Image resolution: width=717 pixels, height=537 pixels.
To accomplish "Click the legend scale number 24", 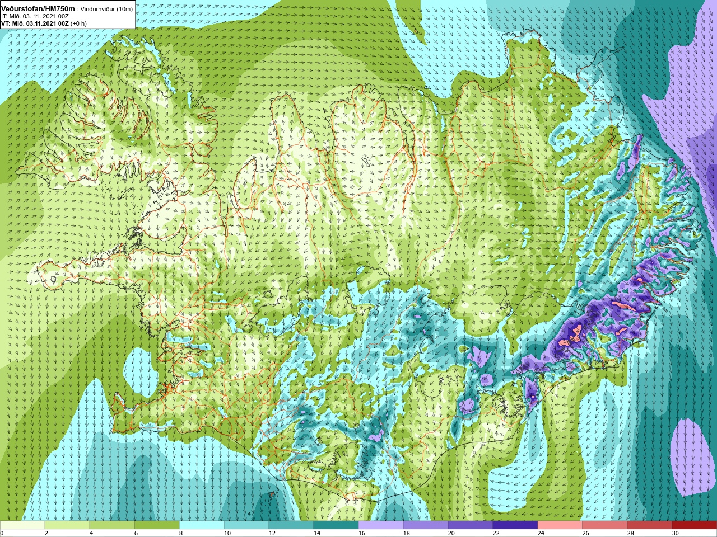I will pyautogui.click(x=541, y=533).
